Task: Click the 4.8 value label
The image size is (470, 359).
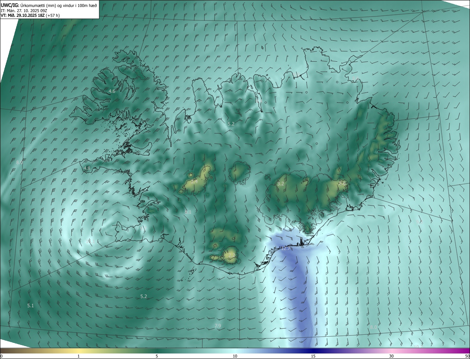Action: [87, 168]
